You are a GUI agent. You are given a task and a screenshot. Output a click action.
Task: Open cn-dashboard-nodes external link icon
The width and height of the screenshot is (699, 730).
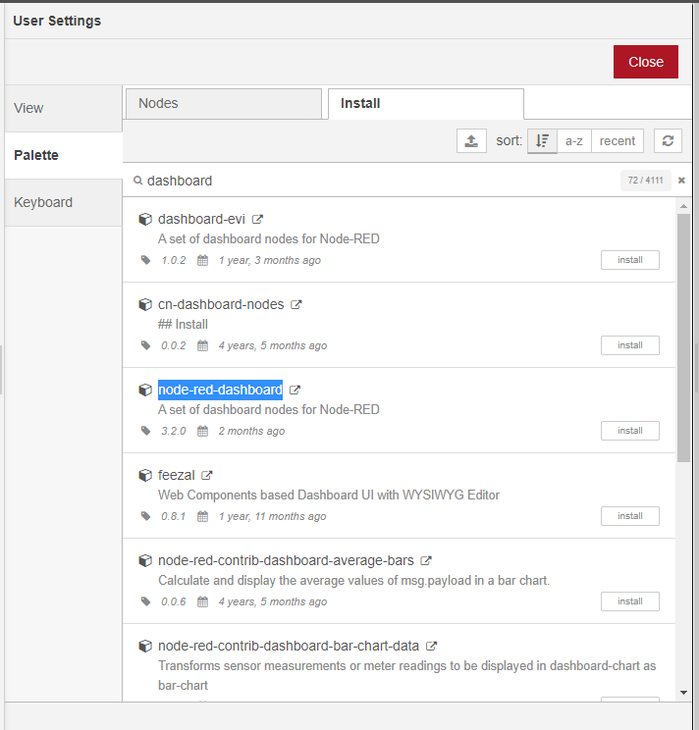[x=296, y=304]
